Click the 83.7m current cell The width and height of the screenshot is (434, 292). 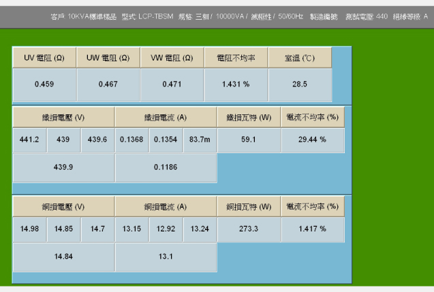point(200,140)
